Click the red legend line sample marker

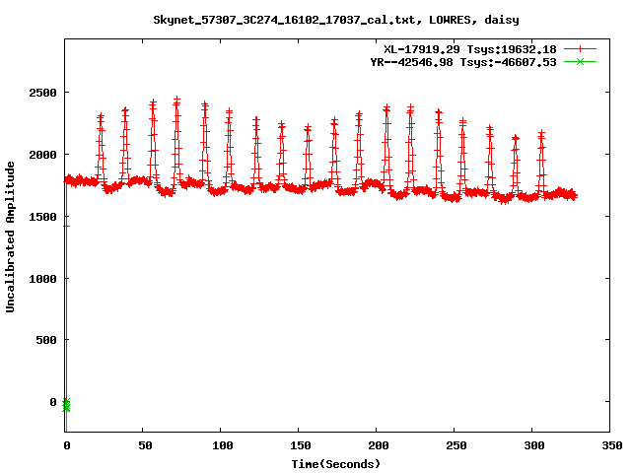pos(580,49)
